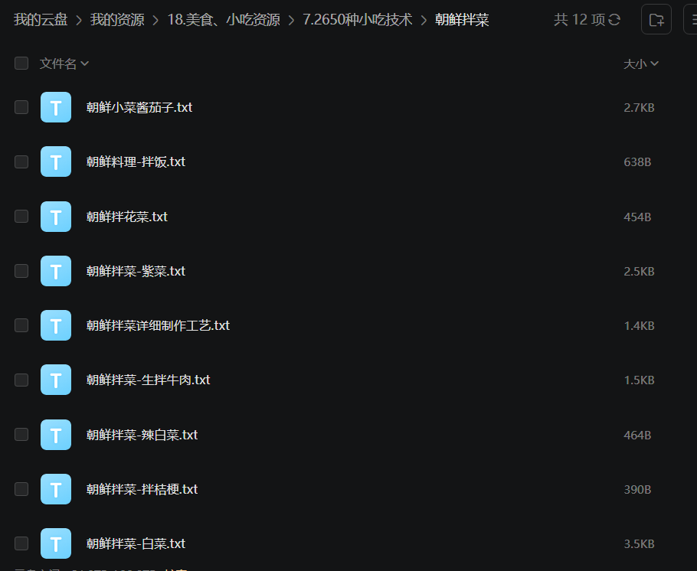Click file icon beside 朝鲜拌花菜.txt
Viewport: 697px width, 571px height.
pyautogui.click(x=56, y=217)
